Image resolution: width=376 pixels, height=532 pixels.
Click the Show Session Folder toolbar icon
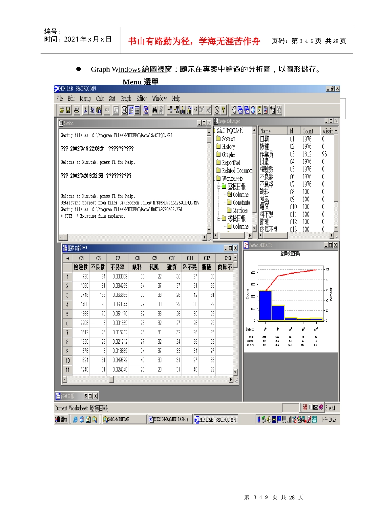[x=233, y=110]
